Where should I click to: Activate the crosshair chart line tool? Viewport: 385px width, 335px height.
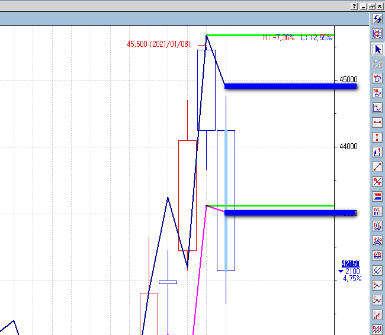(377, 108)
